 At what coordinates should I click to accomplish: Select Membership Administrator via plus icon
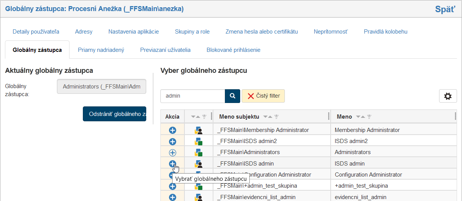pos(173,130)
